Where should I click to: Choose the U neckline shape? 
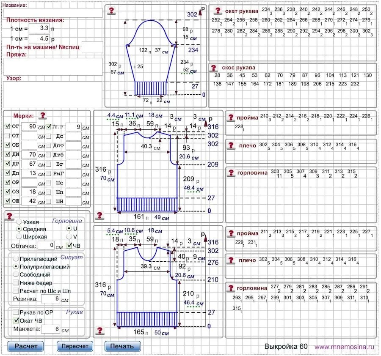(x=69, y=228)
